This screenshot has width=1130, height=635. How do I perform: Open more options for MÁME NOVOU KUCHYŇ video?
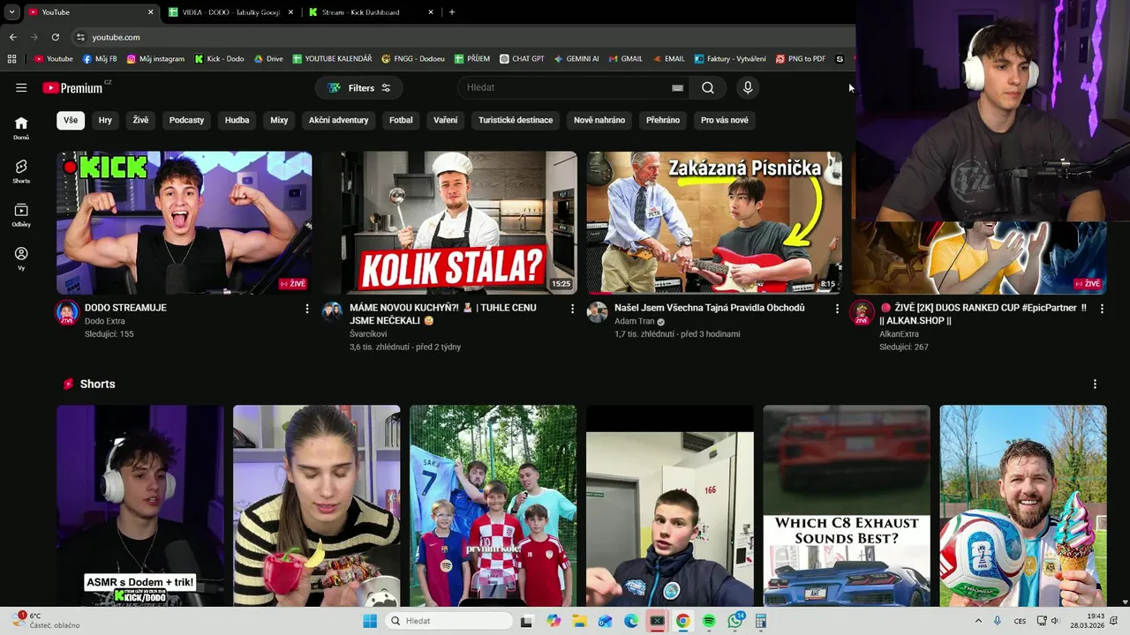coord(572,309)
